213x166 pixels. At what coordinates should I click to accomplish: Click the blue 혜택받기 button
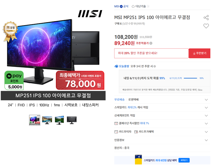point(184,160)
